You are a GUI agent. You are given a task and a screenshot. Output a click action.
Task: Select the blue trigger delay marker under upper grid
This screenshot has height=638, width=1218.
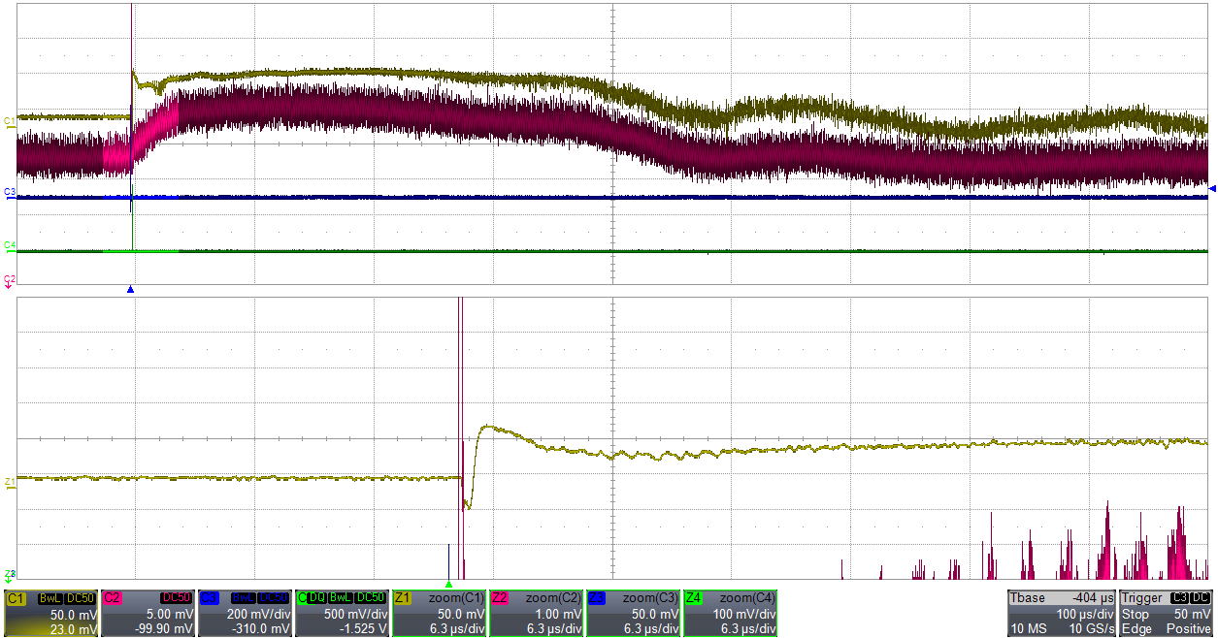[x=131, y=289]
